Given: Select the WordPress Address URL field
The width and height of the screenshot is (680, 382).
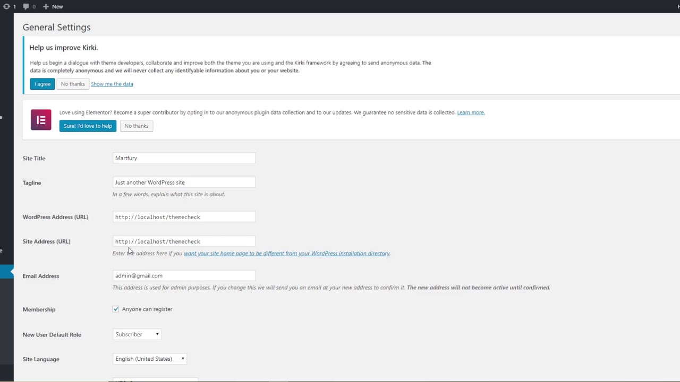Looking at the screenshot, I should click(x=184, y=217).
